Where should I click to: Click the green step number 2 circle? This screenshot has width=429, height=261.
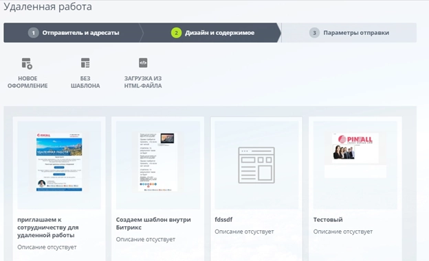176,33
